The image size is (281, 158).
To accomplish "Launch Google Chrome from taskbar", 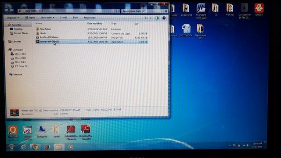I will coord(35,147).
